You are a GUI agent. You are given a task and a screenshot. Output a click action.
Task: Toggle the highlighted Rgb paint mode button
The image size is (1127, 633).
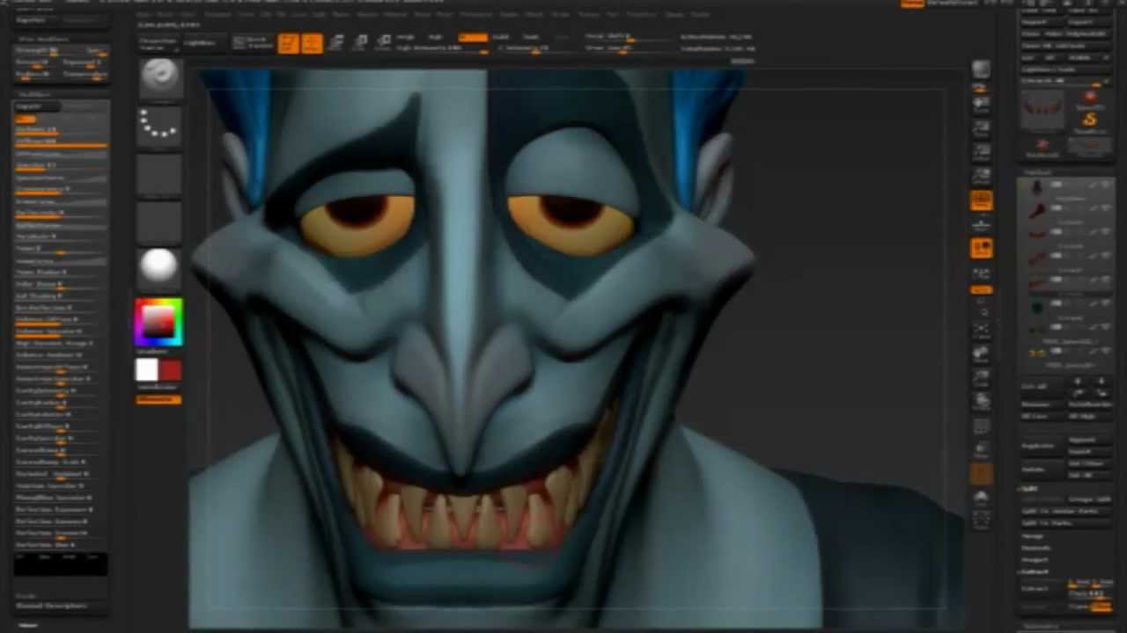473,37
